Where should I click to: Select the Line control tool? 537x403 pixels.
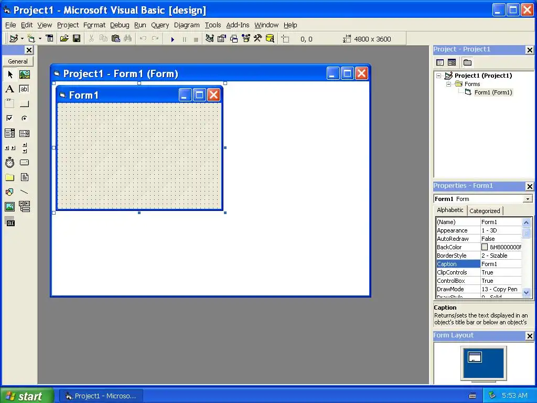[x=24, y=192]
